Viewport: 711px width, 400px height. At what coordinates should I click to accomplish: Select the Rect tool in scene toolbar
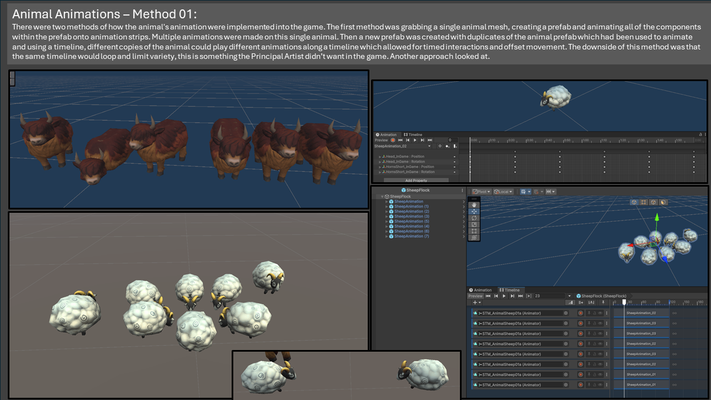(474, 231)
